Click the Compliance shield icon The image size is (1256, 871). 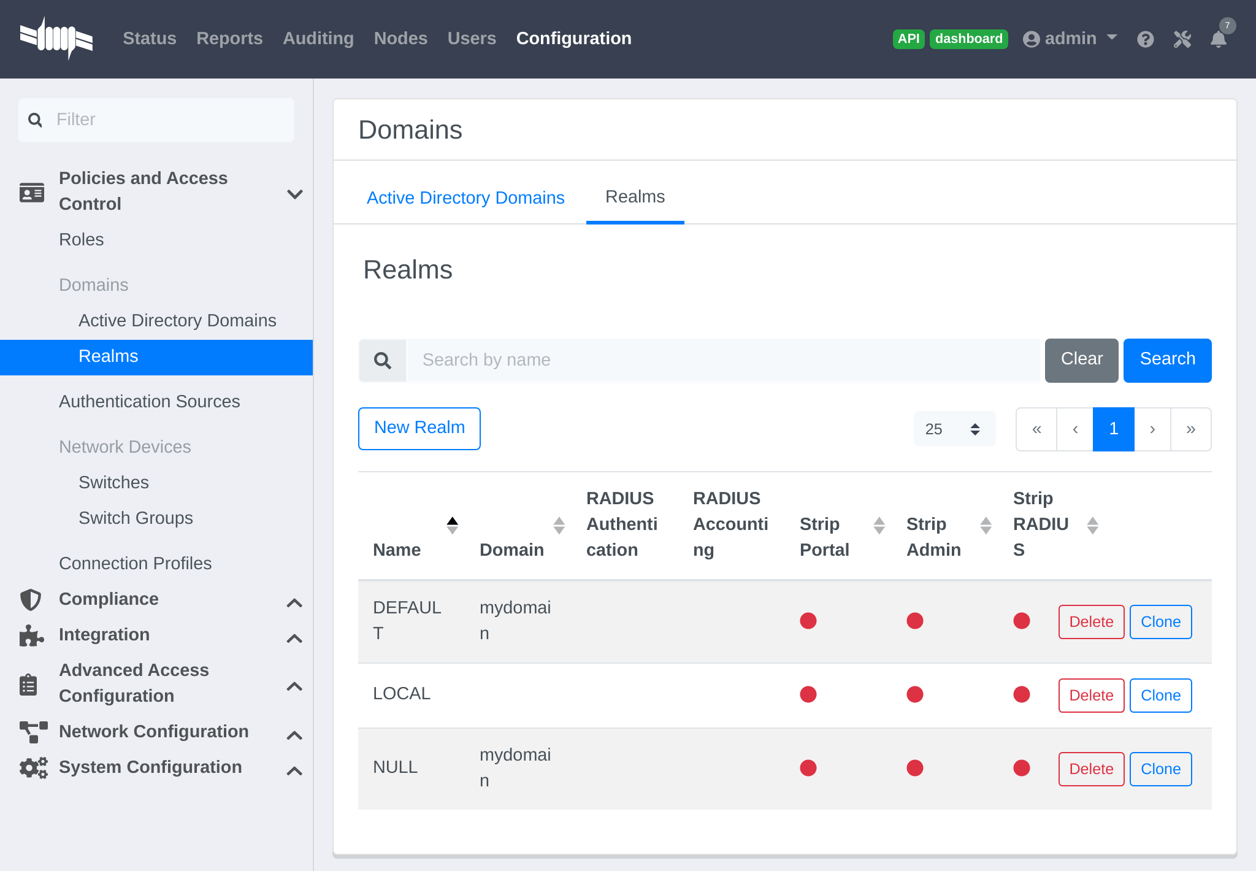(31, 599)
